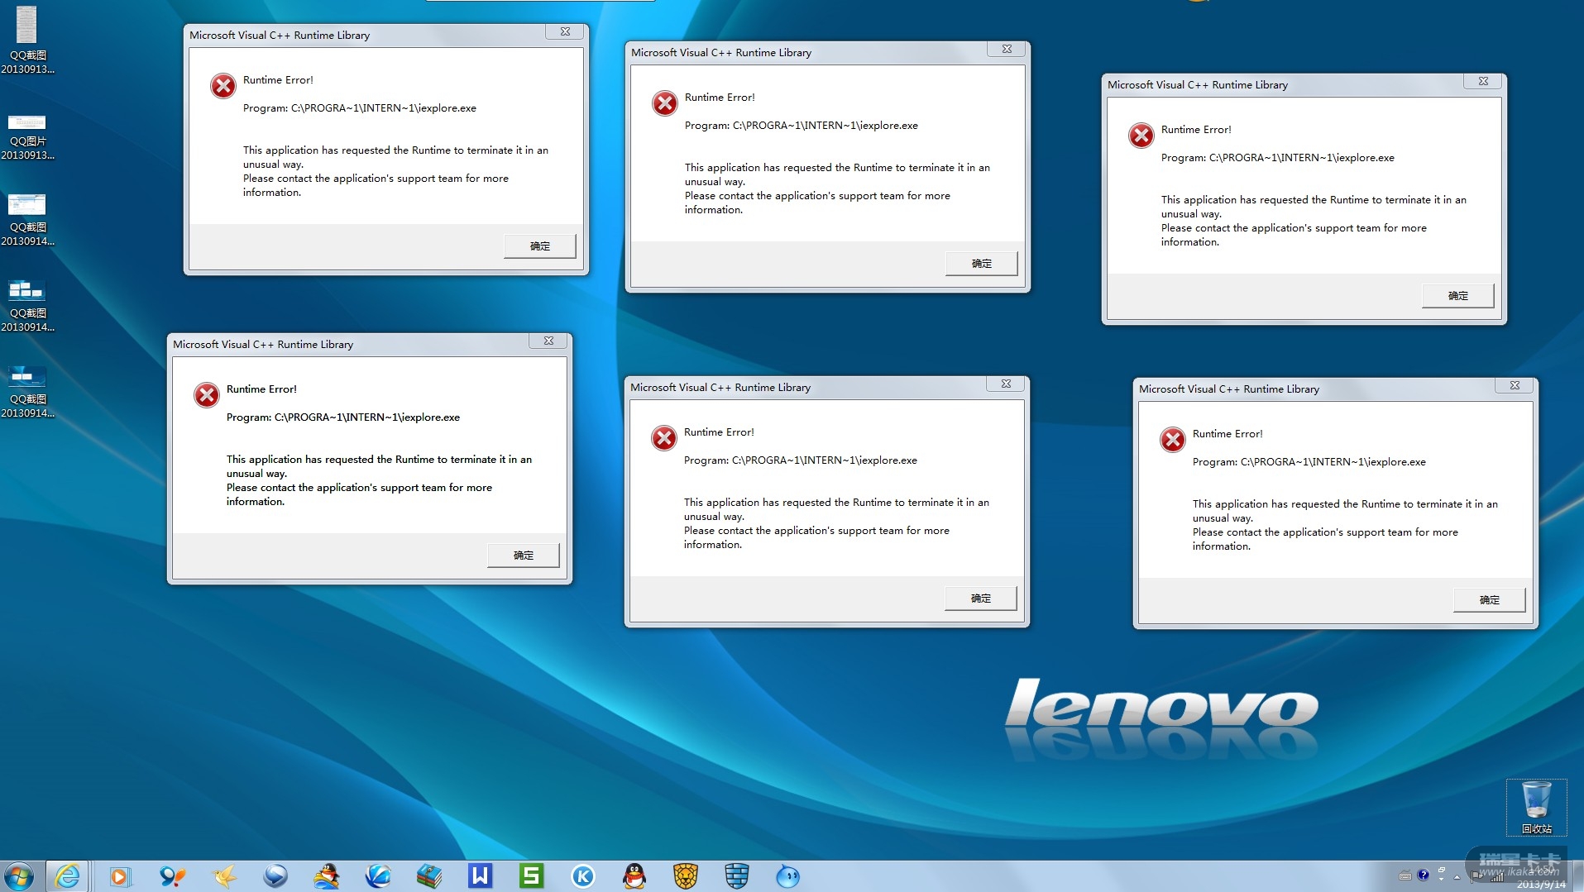Open Internet Explorer from the taskbar
Image resolution: width=1584 pixels, height=892 pixels.
[x=68, y=876]
